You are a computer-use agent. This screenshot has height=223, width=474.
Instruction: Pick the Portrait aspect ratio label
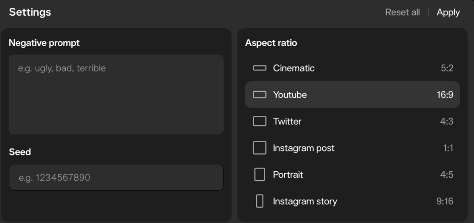[288, 175]
